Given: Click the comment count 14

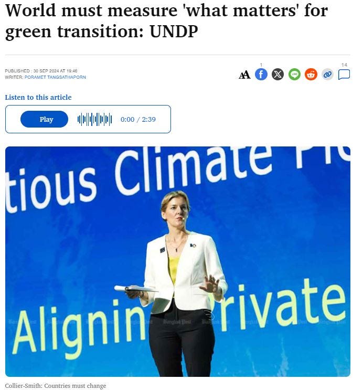Looking at the screenshot, I should 344,65.
